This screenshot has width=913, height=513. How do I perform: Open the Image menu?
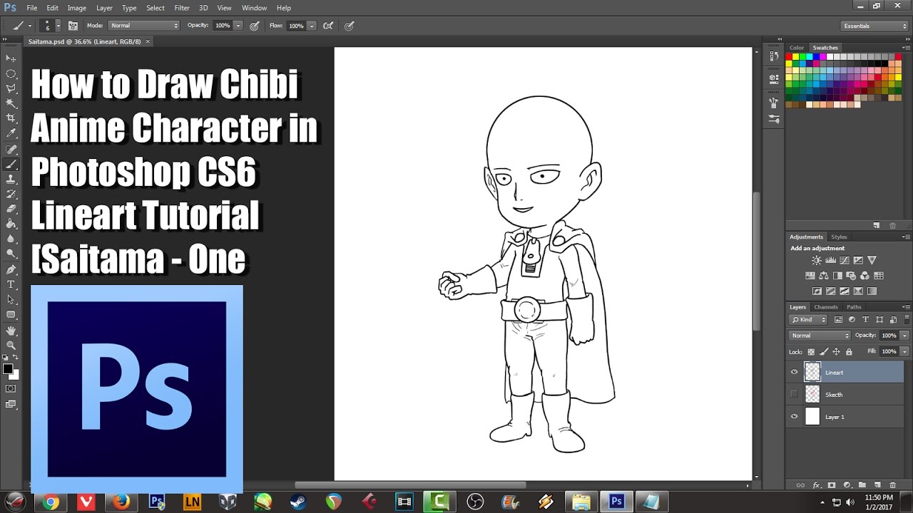(x=77, y=8)
